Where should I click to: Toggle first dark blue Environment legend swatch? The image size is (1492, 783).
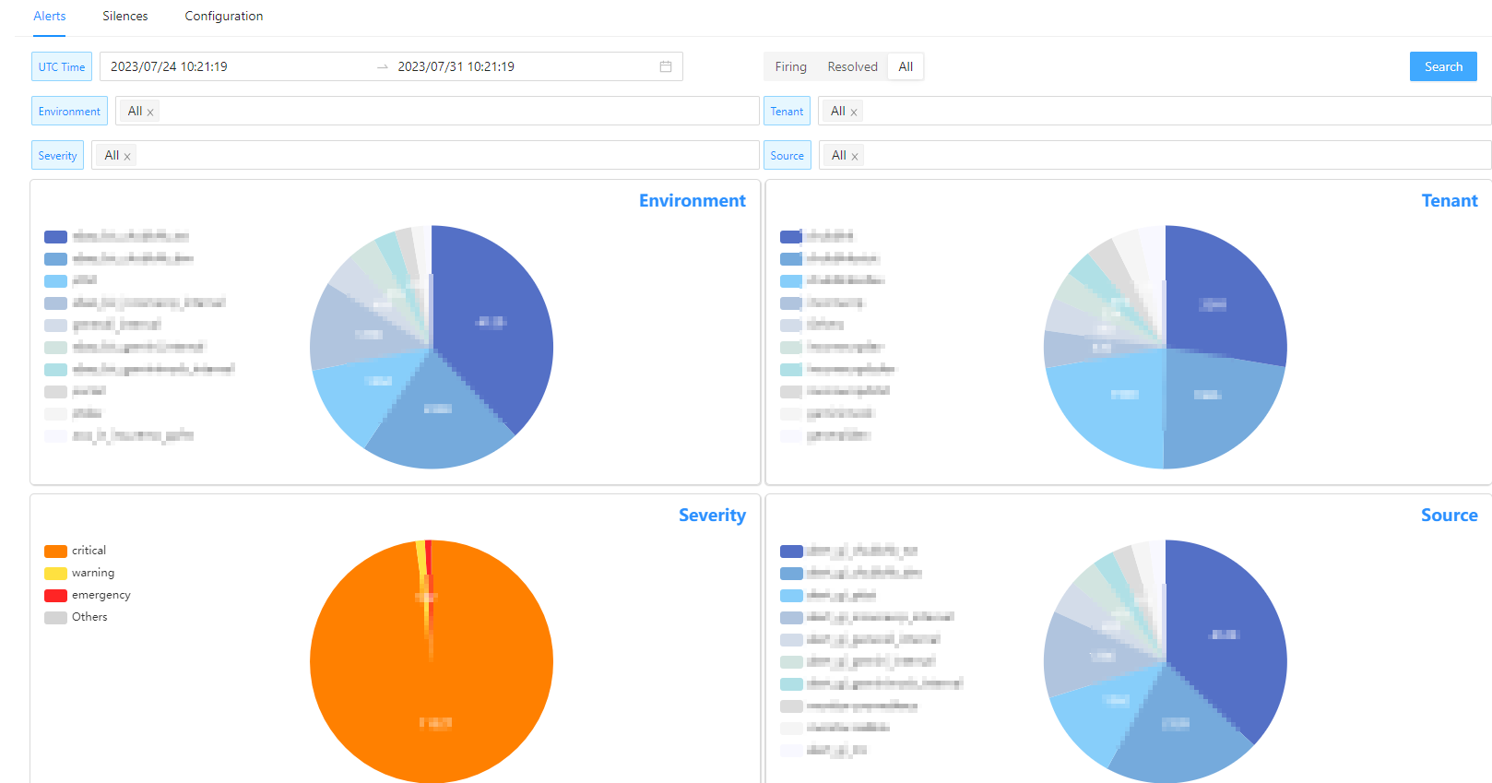[x=55, y=236]
